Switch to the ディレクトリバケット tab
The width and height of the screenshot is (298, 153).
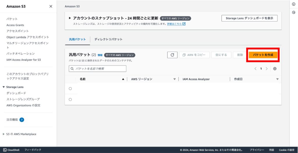point(108,39)
